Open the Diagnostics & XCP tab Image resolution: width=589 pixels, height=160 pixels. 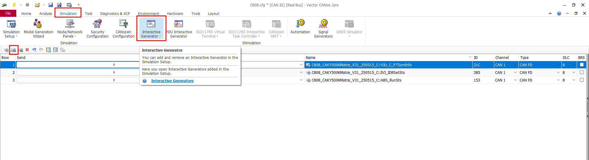tap(115, 14)
